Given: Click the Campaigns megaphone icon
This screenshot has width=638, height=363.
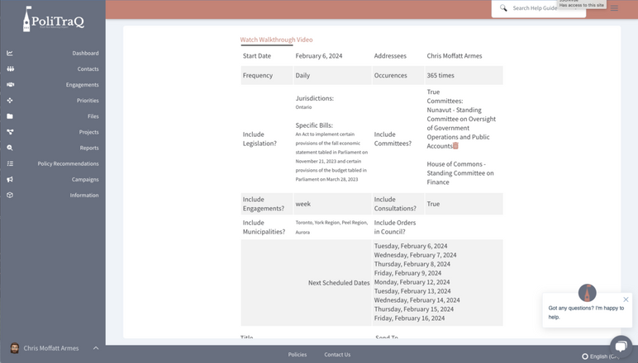Looking at the screenshot, I should coord(10,180).
